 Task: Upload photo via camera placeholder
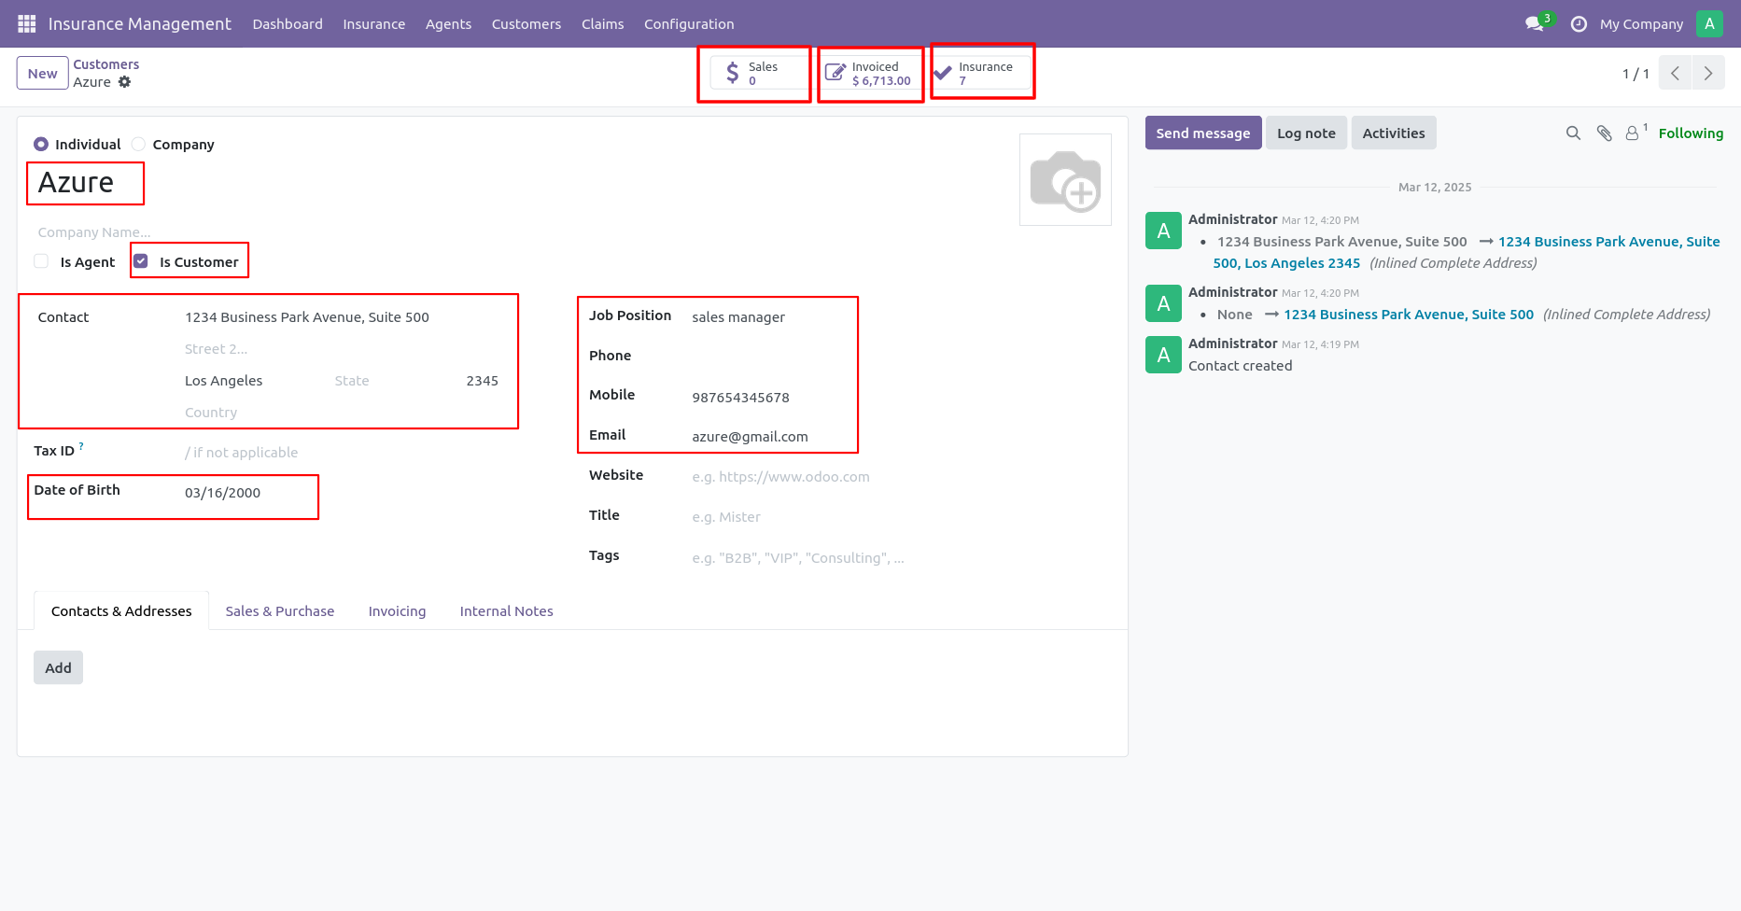point(1065,180)
